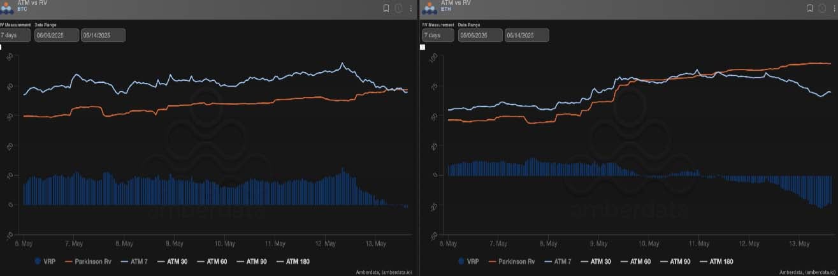Click ETH end date field 05/14/2025
The width and height of the screenshot is (838, 276).
526,36
